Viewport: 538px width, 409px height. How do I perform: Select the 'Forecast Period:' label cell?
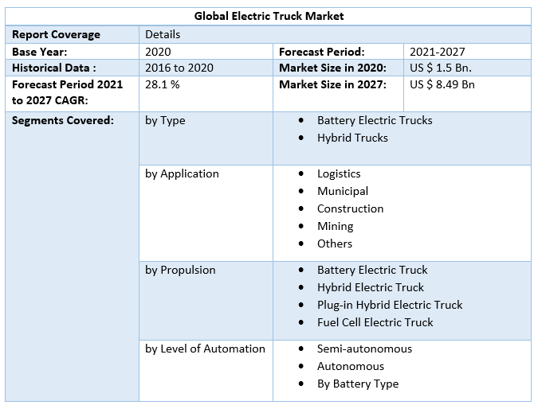click(322, 51)
